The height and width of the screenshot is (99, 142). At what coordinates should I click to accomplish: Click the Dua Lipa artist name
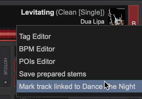(92, 22)
